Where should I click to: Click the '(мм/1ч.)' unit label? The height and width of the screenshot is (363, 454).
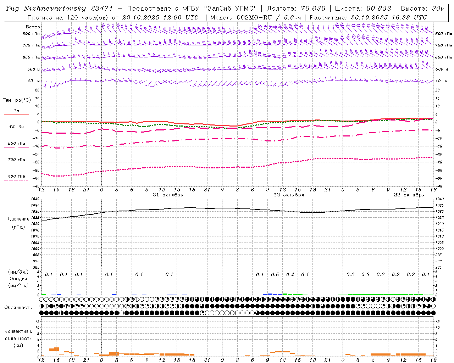coord(18,285)
